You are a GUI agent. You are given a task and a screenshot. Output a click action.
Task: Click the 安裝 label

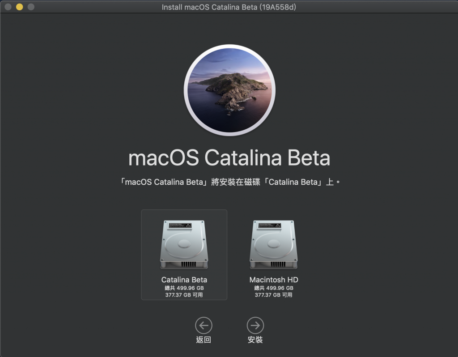[255, 340]
